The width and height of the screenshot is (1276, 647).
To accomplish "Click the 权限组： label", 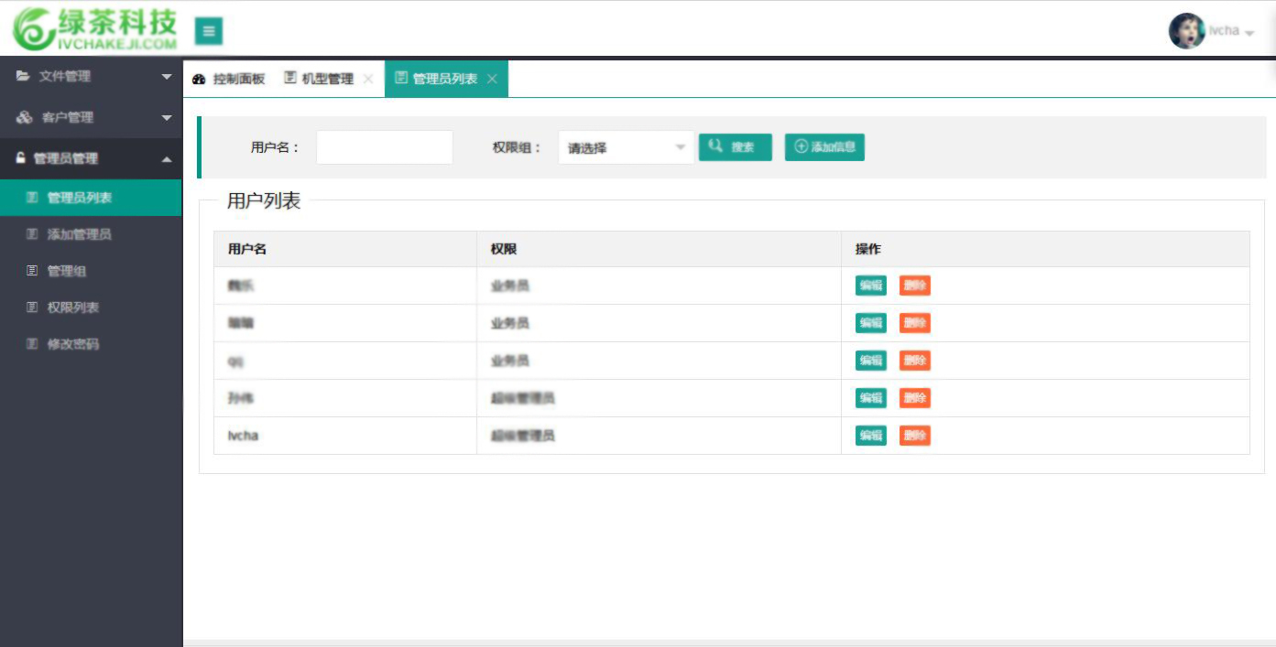I will pos(518,147).
